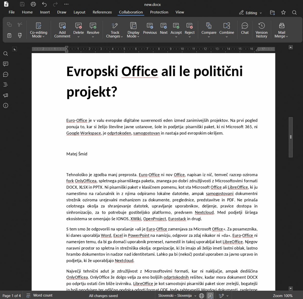
Task: Click the scroll down arrow
Action: click(x=291, y=288)
